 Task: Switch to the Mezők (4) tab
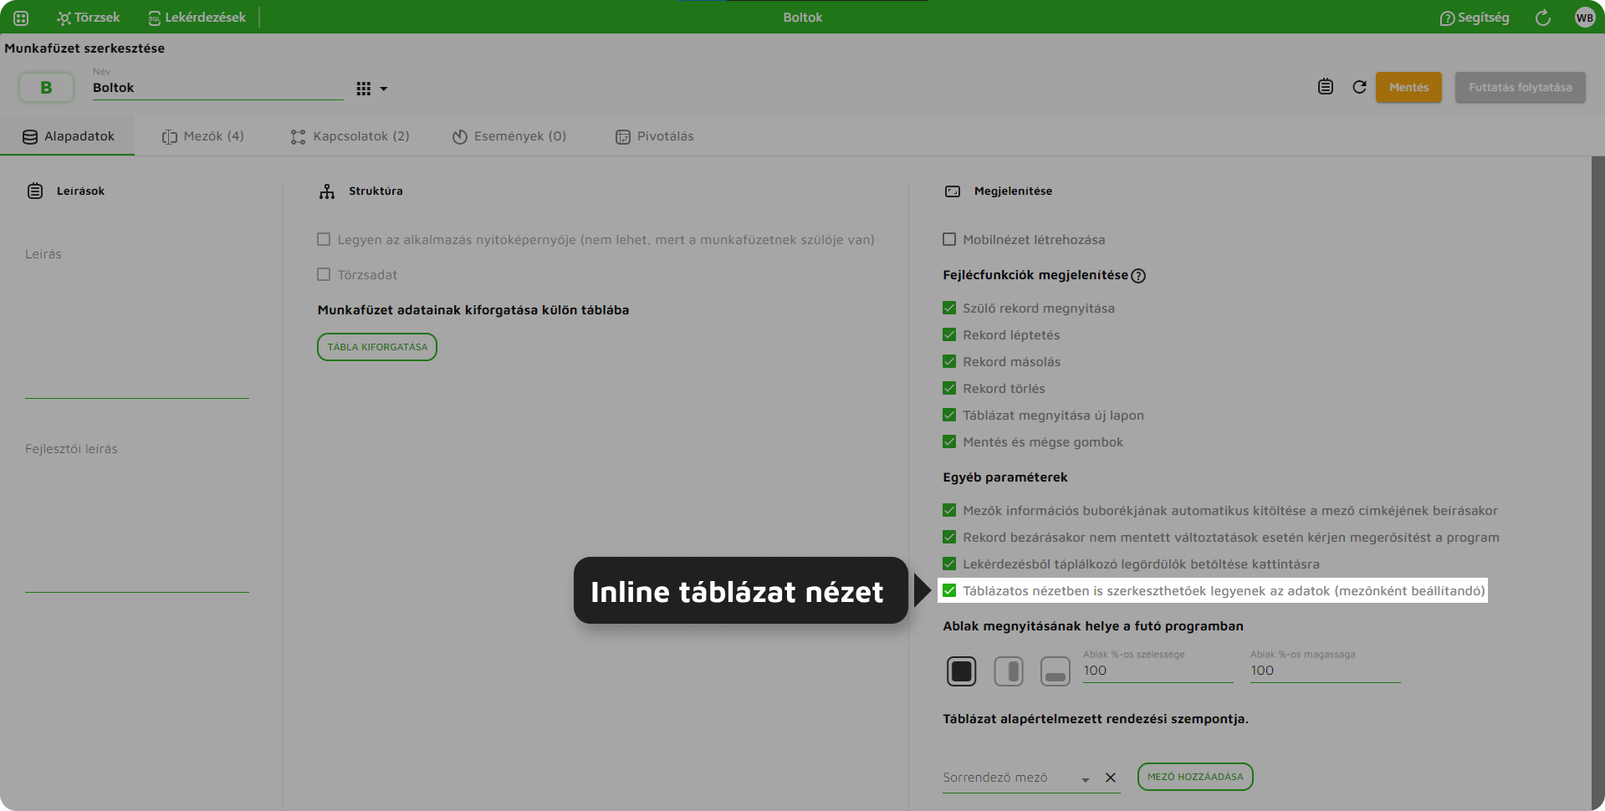(203, 136)
